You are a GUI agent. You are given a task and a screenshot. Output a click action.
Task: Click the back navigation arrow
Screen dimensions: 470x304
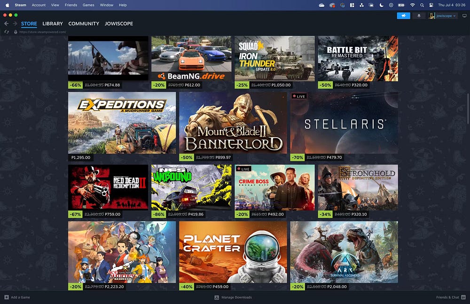6,23
